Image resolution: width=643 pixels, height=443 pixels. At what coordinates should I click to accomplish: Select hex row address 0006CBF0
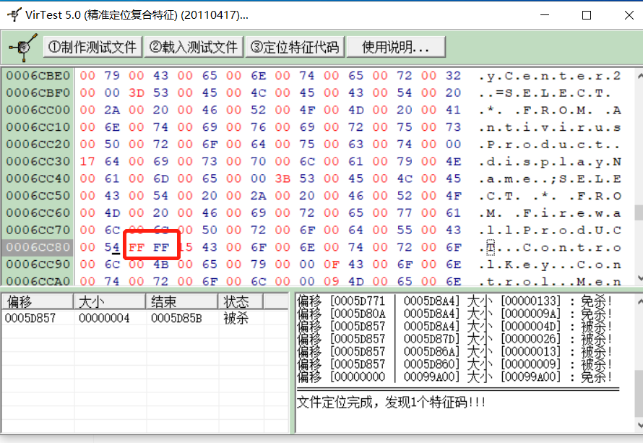38,93
